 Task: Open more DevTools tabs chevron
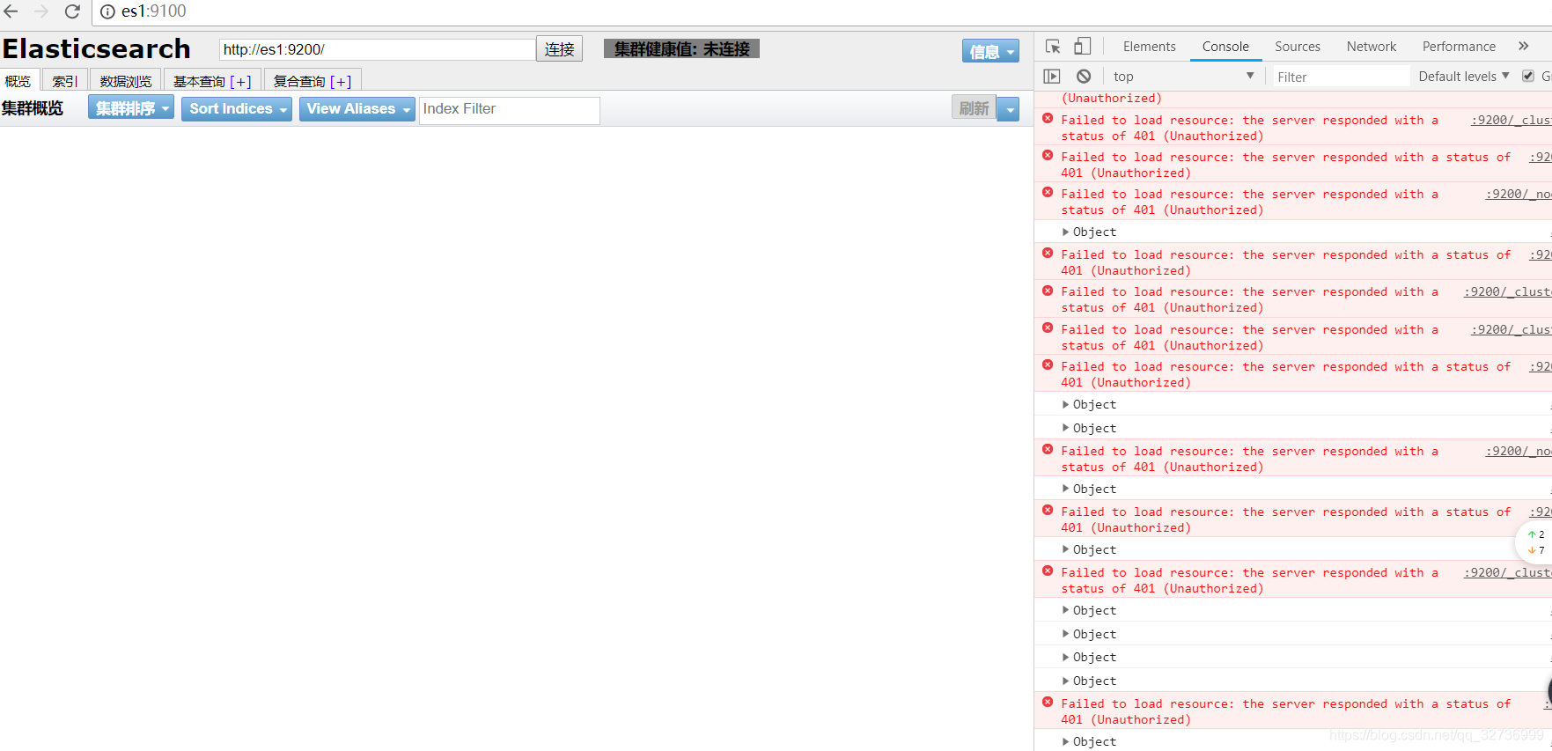(1524, 46)
